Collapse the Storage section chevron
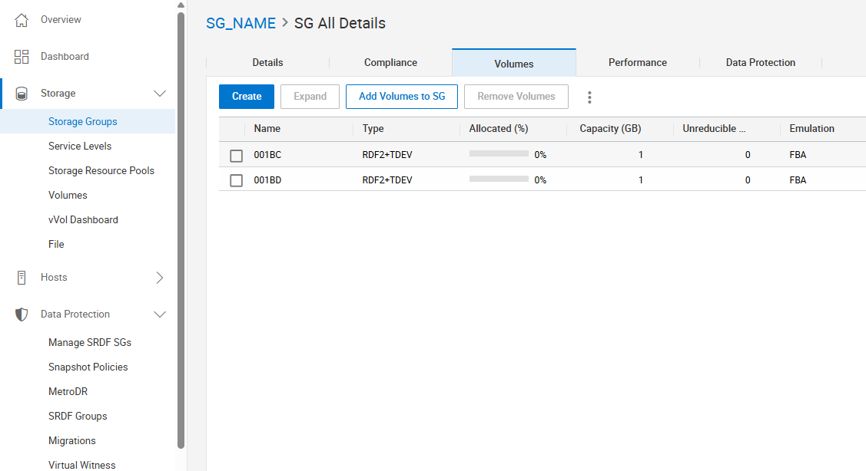The image size is (866, 471). (x=160, y=94)
